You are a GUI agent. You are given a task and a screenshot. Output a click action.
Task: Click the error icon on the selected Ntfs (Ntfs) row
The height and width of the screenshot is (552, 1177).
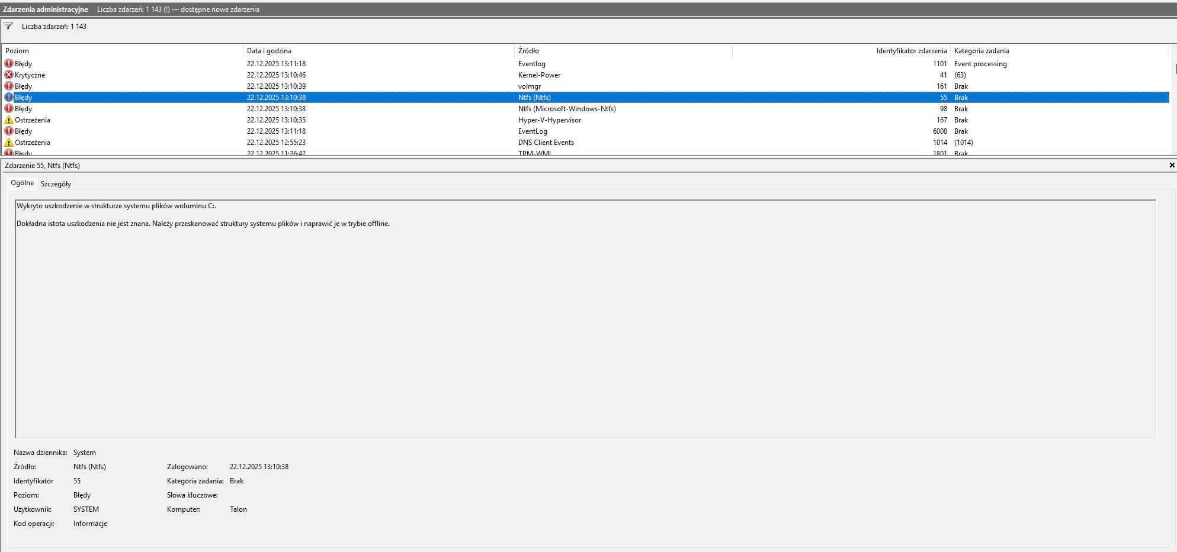tap(9, 97)
